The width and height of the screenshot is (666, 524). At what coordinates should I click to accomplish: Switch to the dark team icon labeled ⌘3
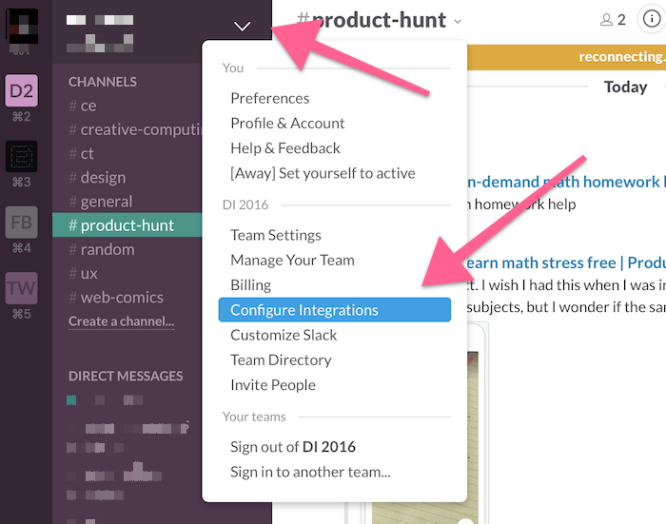point(21,156)
